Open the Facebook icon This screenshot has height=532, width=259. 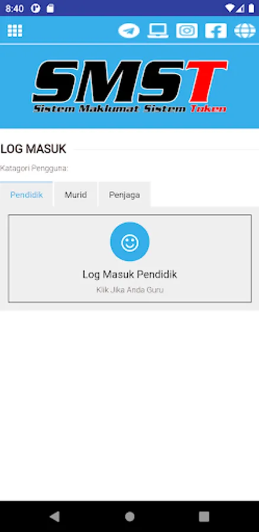point(216,31)
